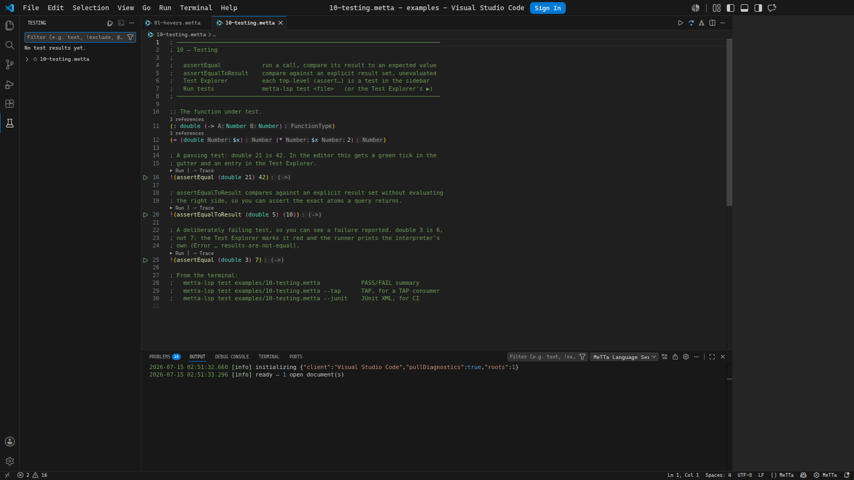Open the Search view in activity bar
Image resolution: width=854 pixels, height=480 pixels.
[10, 45]
